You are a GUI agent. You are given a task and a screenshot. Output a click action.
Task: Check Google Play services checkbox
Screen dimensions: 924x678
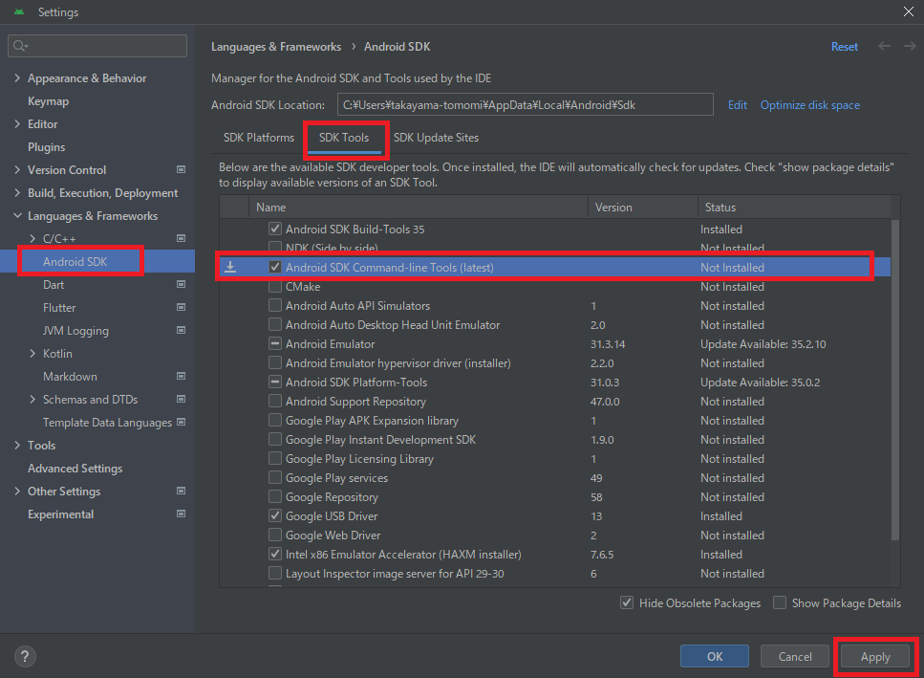[274, 477]
